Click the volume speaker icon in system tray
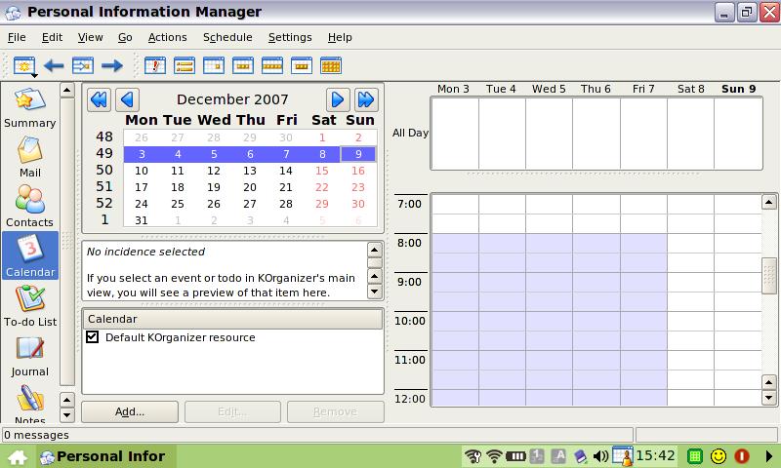Viewport: 781px width, 468px height. point(600,455)
